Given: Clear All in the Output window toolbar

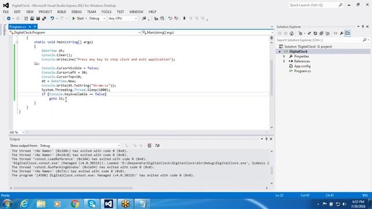Looking at the screenshot, I should pyautogui.click(x=149, y=146).
